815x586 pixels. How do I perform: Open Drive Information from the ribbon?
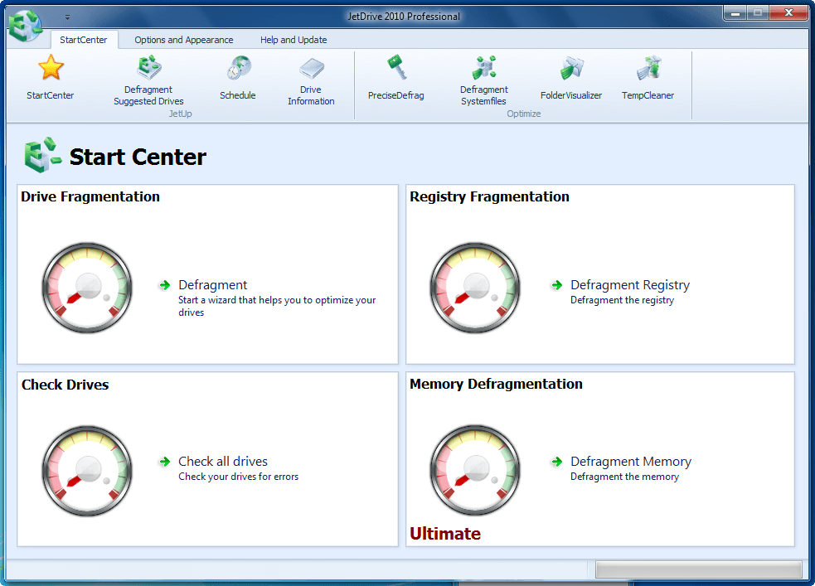coord(311,68)
